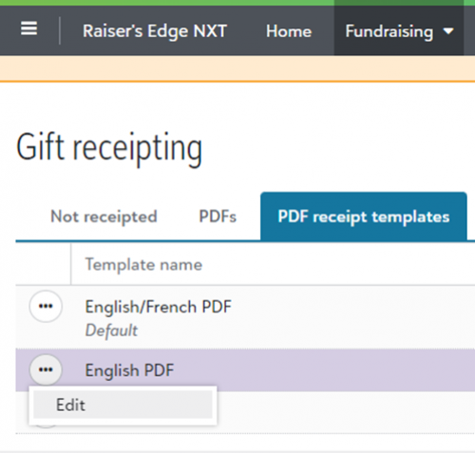Open context menu for English/French PDF
Viewport: 475px width, 453px height.
point(46,307)
